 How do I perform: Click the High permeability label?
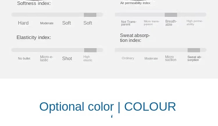pos(195,23)
